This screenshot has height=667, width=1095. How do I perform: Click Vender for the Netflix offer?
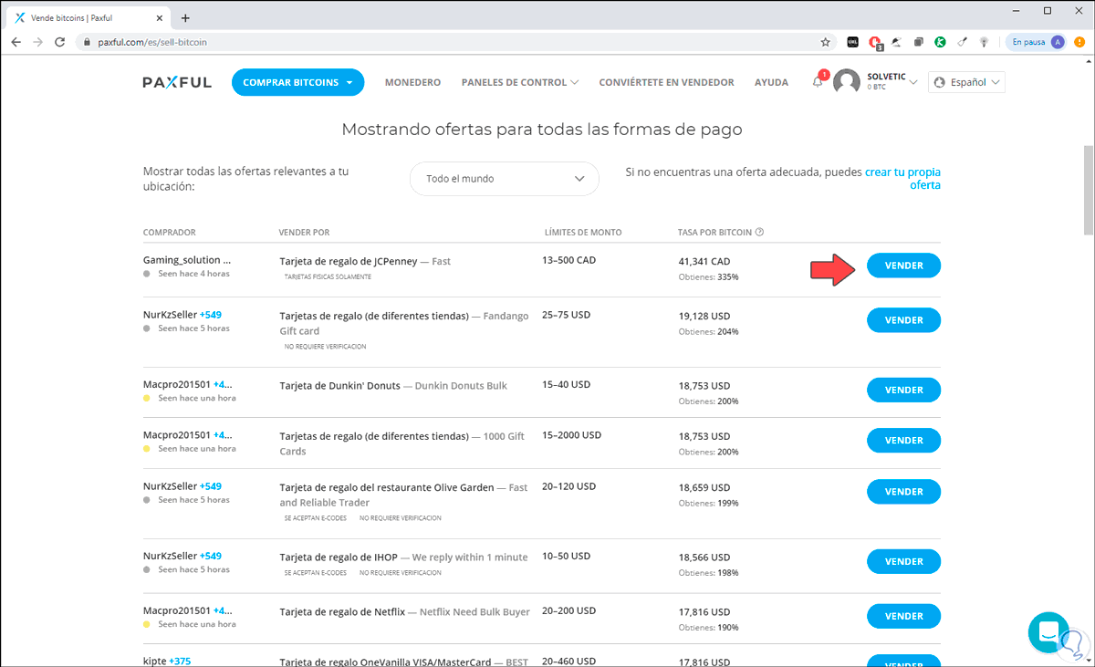(903, 616)
